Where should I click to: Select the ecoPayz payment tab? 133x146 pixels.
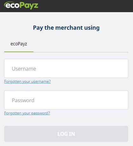click(19, 44)
